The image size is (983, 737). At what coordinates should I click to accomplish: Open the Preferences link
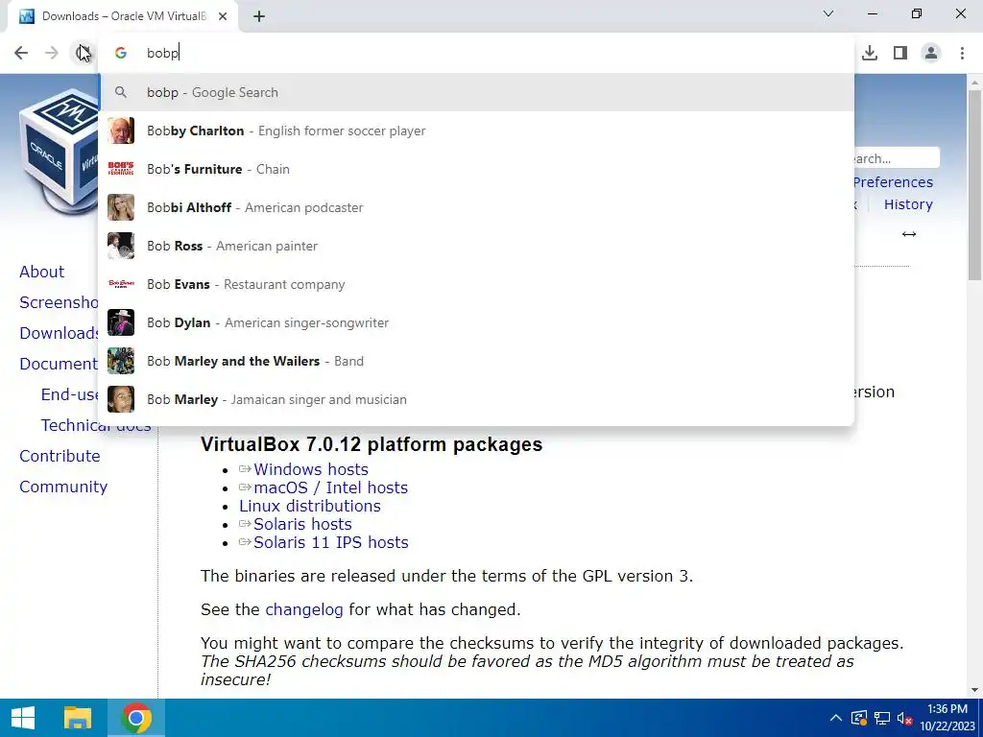(894, 182)
